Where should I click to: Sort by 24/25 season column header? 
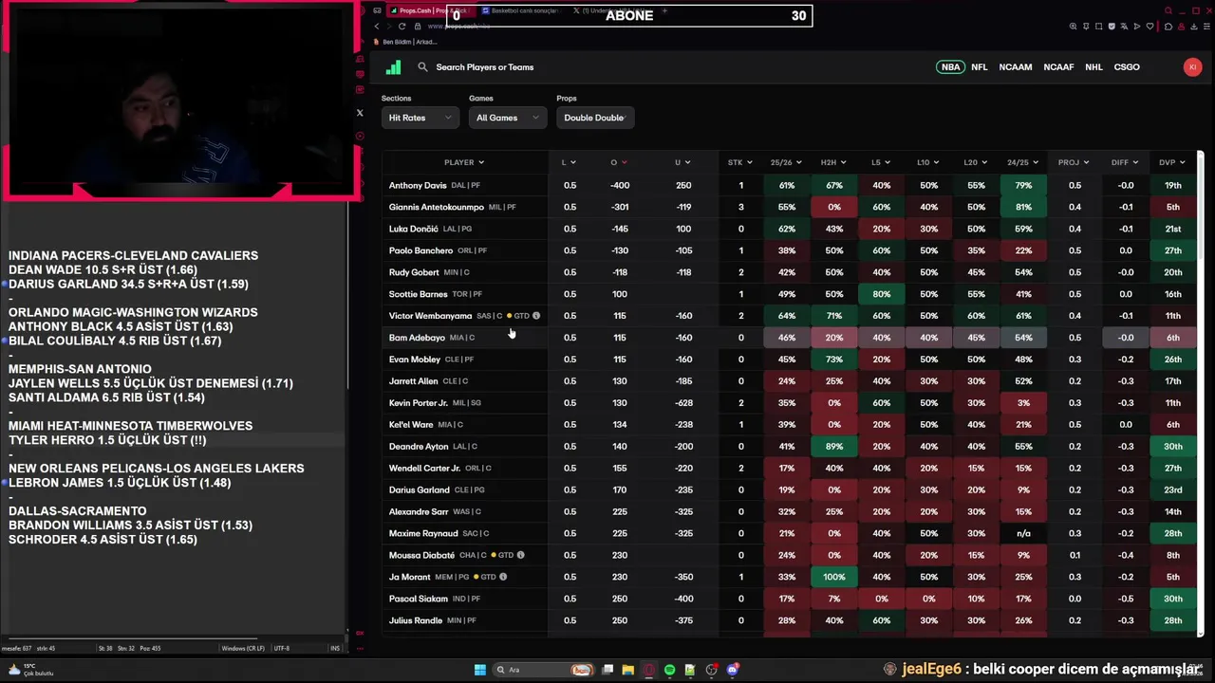[x=1023, y=162]
